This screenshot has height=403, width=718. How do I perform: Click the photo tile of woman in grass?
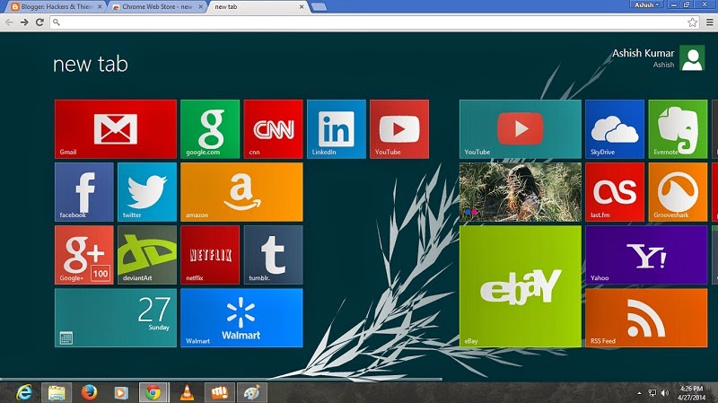[521, 192]
